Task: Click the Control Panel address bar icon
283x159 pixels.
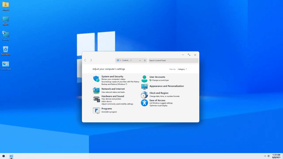Action: coord(118,60)
